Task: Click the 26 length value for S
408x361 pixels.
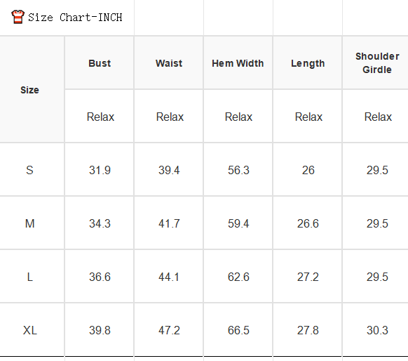Action: click(308, 170)
